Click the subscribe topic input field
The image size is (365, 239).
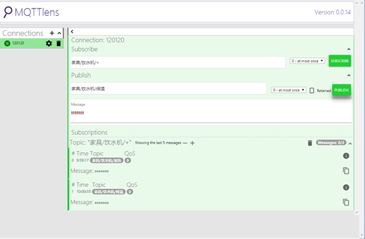pyautogui.click(x=178, y=63)
